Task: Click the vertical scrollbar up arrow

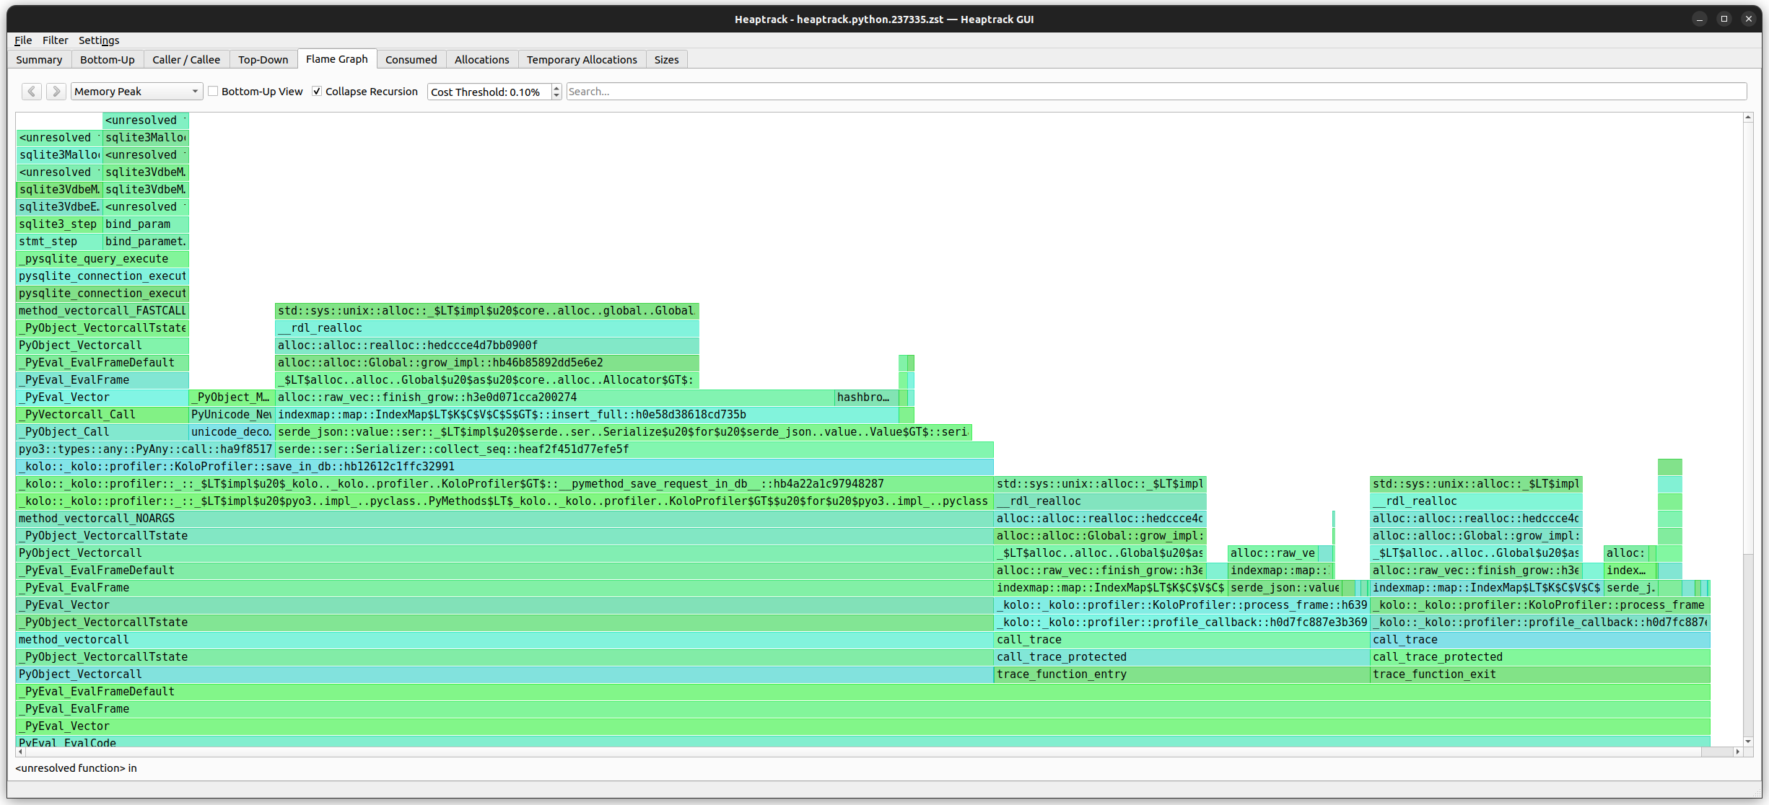Action: pyautogui.click(x=1748, y=117)
